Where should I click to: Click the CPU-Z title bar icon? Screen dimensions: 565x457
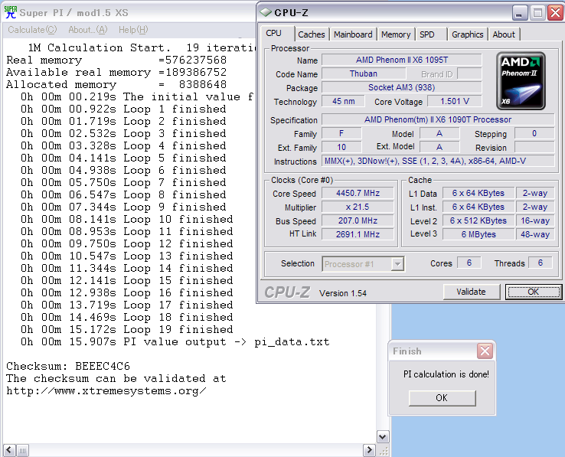(266, 12)
